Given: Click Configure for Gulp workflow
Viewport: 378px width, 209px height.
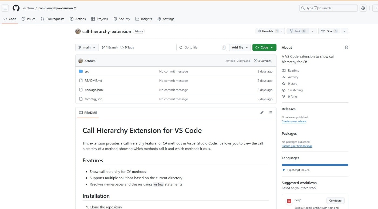Looking at the screenshot, I should click(335, 201).
